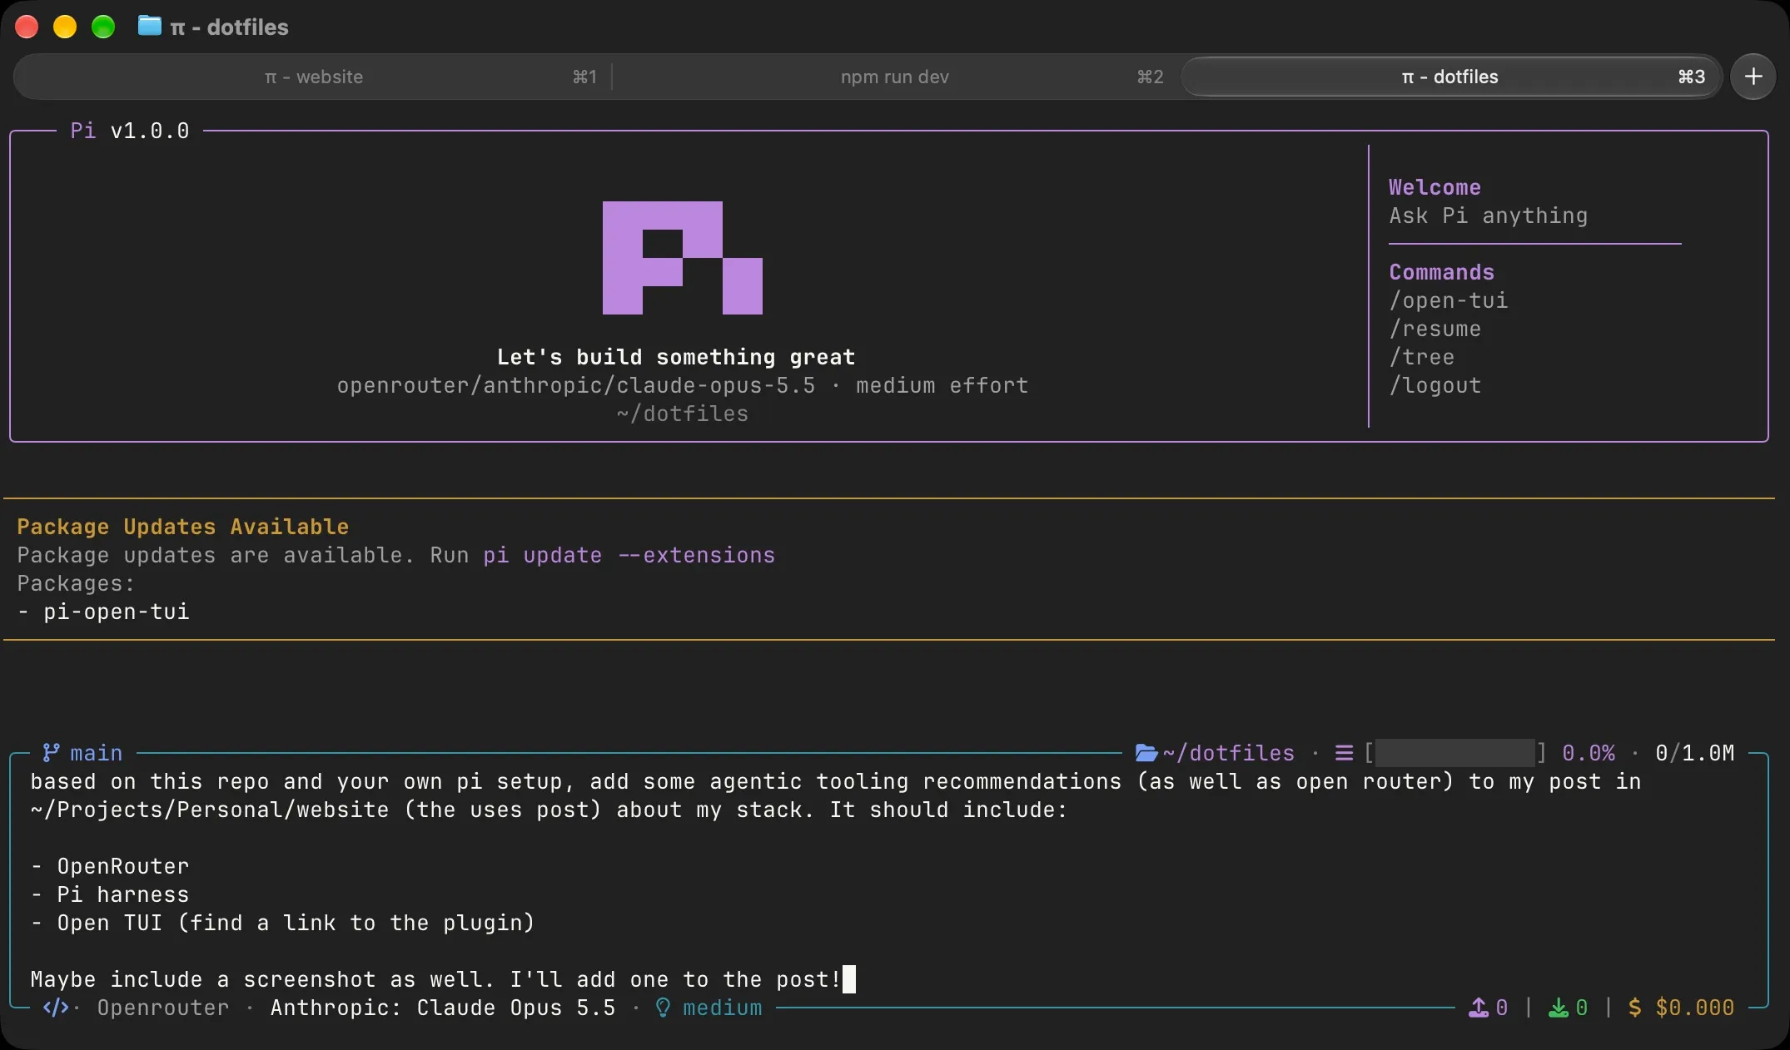
Task: Click the 'Openrouter' provider in status line
Action: pos(163,1008)
